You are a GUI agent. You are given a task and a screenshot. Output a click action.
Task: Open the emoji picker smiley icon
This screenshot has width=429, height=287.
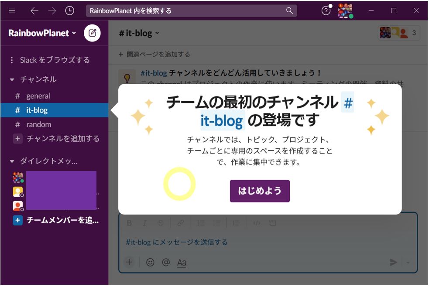pyautogui.click(x=150, y=262)
